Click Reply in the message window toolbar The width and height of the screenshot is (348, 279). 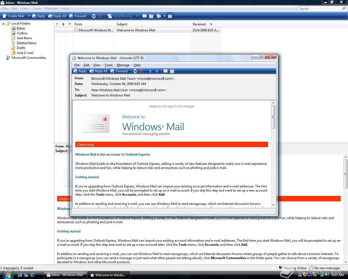(80, 71)
